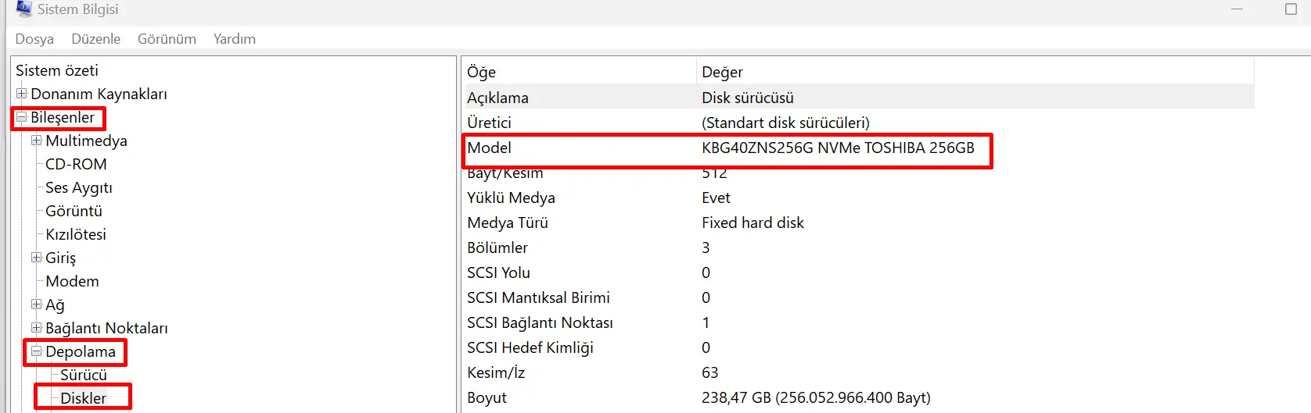Select Sistem özeti in the tree
The height and width of the screenshot is (413, 1311).
tap(57, 70)
